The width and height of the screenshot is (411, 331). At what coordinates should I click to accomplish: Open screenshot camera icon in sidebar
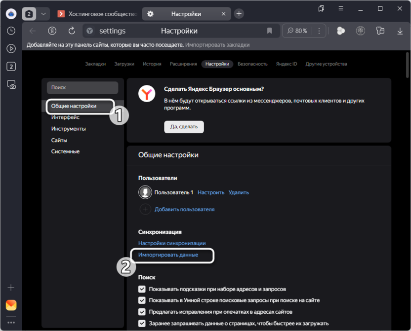click(x=11, y=84)
